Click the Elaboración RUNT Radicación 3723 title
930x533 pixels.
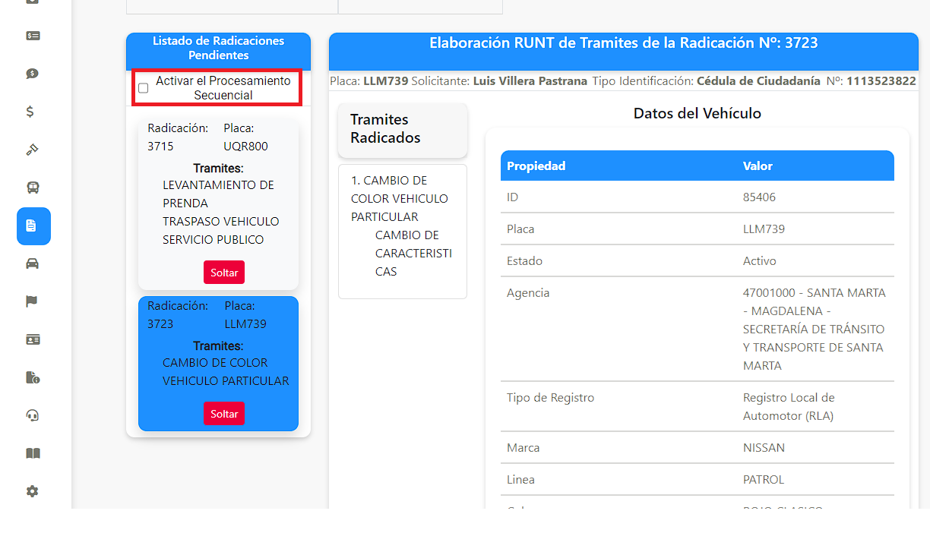(624, 43)
